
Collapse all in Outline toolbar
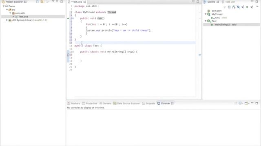(229, 7)
